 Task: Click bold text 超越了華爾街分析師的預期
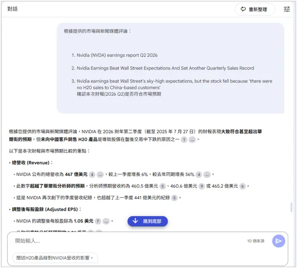coord(57,186)
